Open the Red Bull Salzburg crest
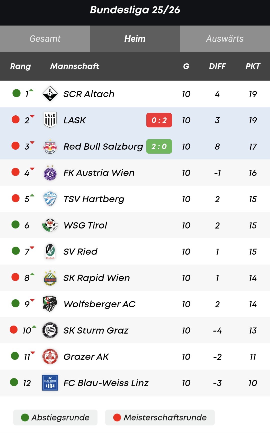This screenshot has width=270, height=433. click(x=50, y=147)
